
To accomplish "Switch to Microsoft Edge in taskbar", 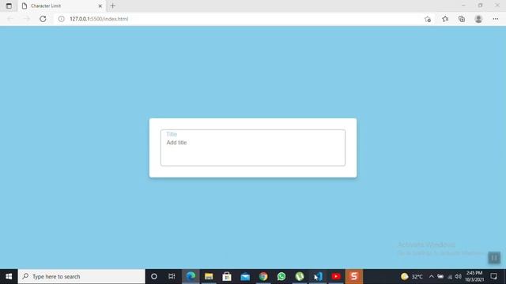I will click(191, 276).
